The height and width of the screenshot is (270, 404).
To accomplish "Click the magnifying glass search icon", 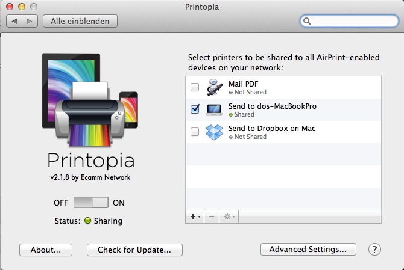I will point(307,21).
